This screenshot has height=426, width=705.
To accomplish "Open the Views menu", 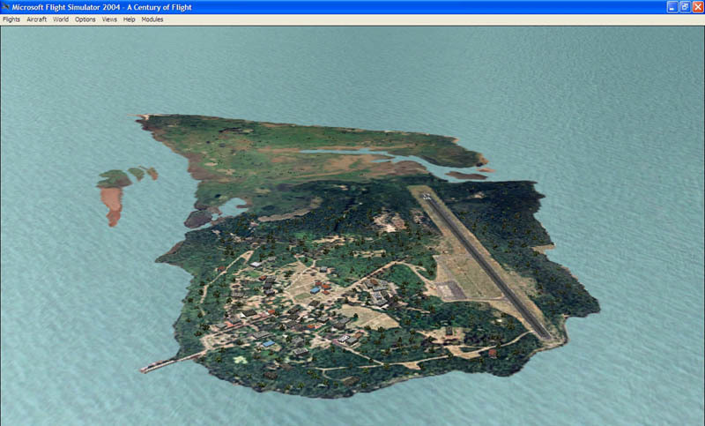I will click(x=109, y=19).
